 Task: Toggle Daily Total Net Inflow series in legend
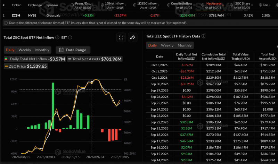point(35,59)
